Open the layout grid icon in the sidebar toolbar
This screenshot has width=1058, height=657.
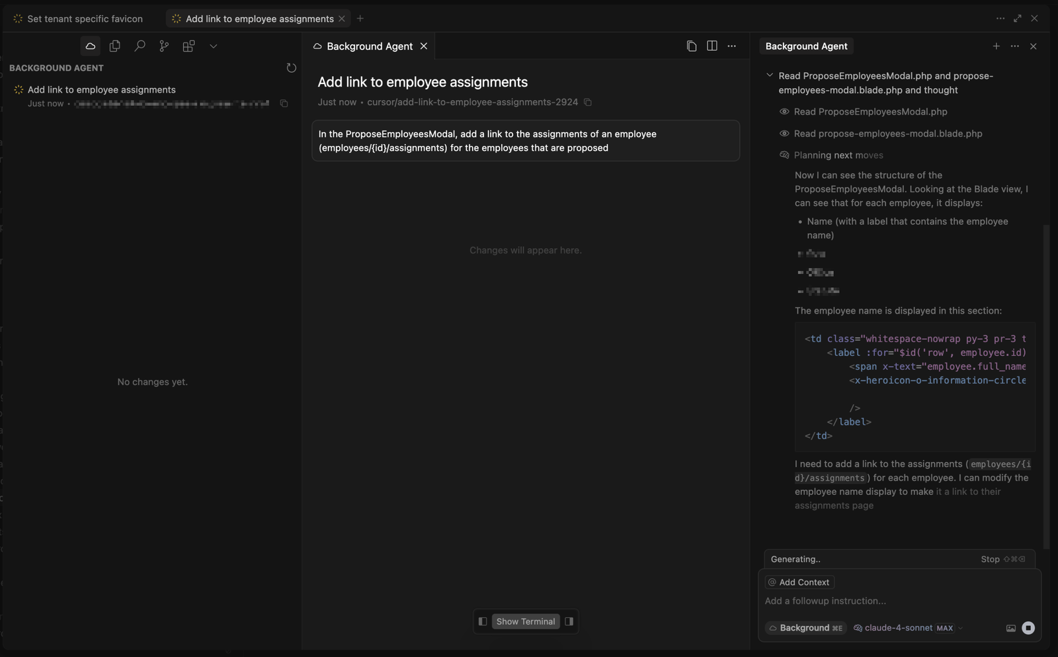pyautogui.click(x=189, y=46)
